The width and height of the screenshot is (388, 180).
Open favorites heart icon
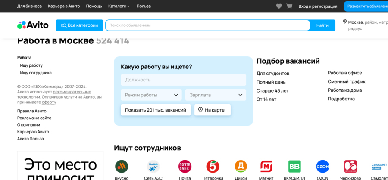(279, 6)
